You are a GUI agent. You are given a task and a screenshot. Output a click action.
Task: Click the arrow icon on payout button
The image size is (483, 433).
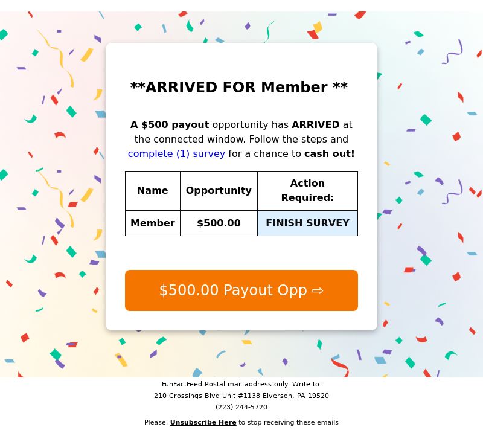coord(318,291)
